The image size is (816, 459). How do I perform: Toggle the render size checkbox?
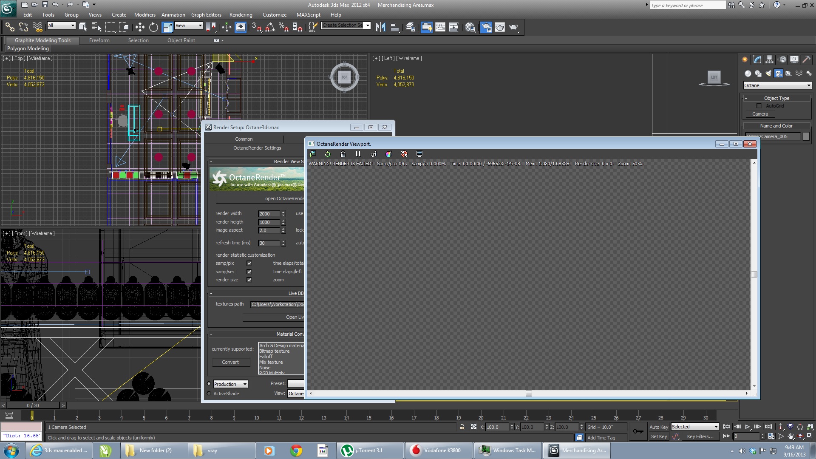(x=249, y=280)
